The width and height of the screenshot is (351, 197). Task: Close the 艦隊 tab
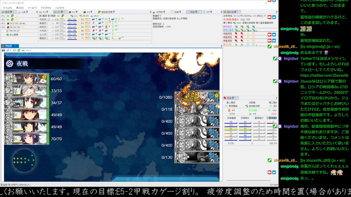click(15, 12)
